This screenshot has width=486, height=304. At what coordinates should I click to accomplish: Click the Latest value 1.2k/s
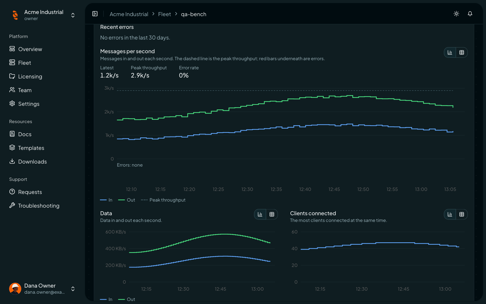109,75
